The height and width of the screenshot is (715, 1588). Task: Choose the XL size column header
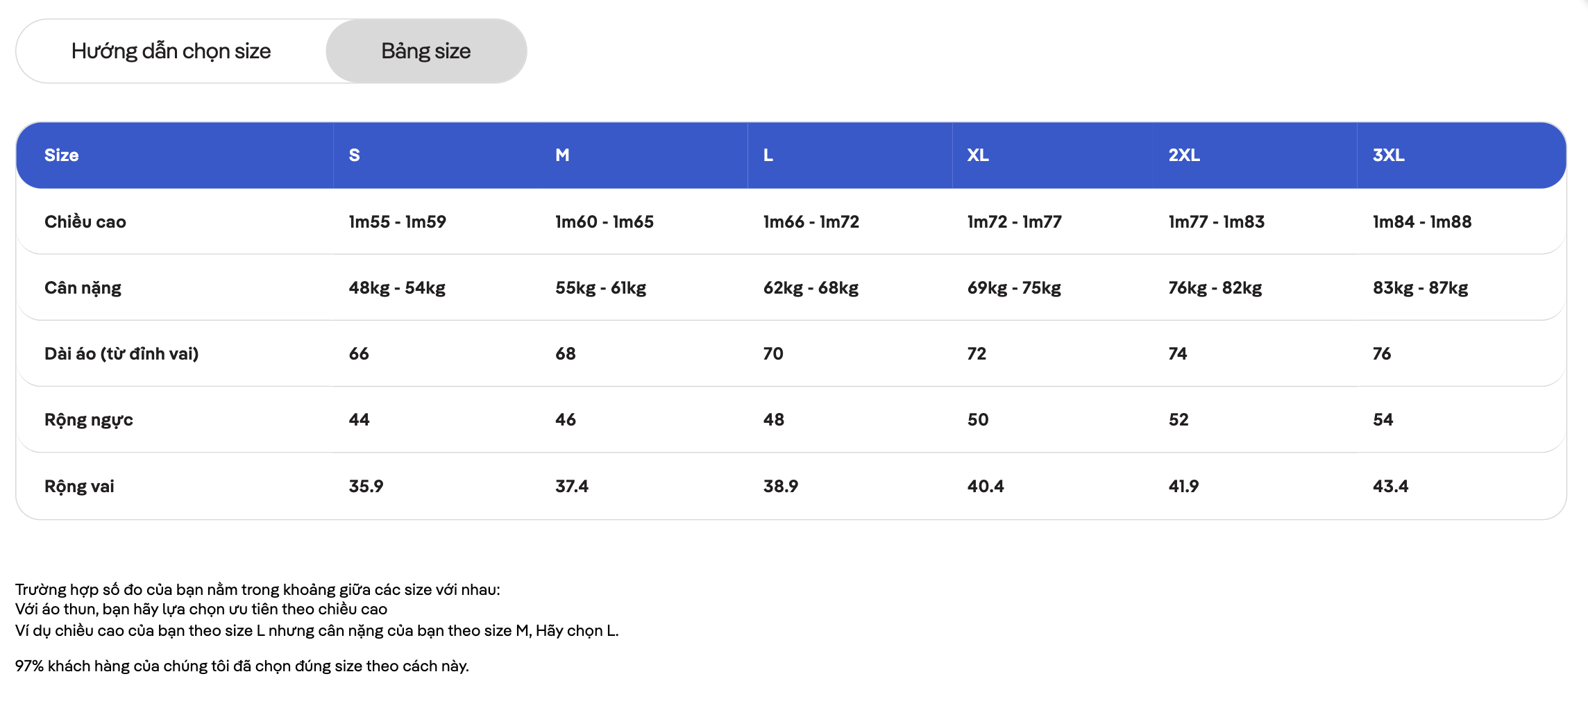[978, 155]
